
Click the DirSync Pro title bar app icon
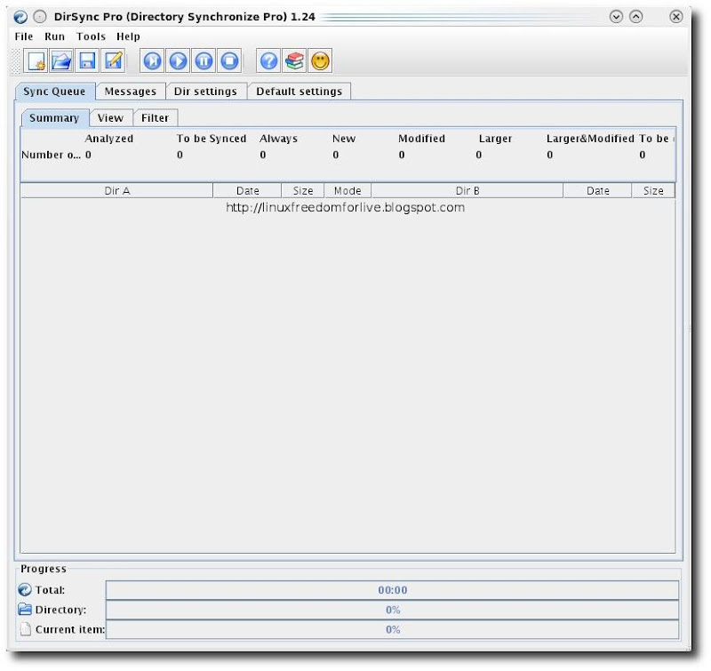(x=20, y=17)
